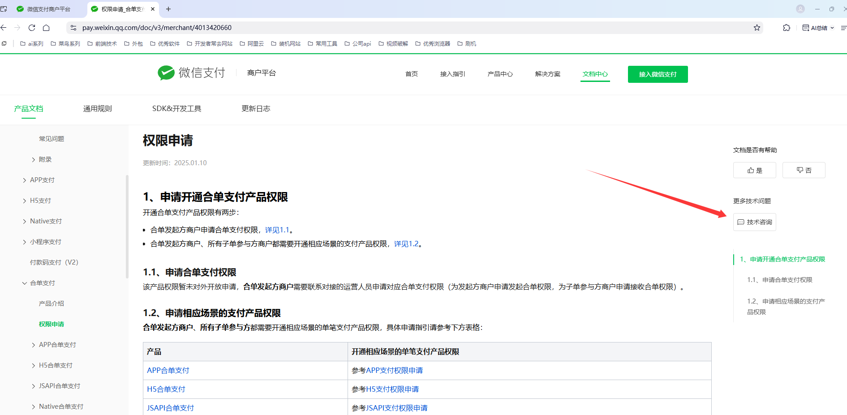Image resolution: width=847 pixels, height=415 pixels.
Task: Click the 技术咨询 button
Action: [x=755, y=222]
